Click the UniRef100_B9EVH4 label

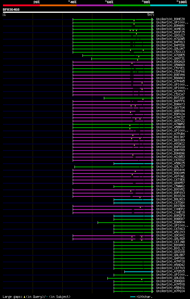pyautogui.click(x=170, y=75)
